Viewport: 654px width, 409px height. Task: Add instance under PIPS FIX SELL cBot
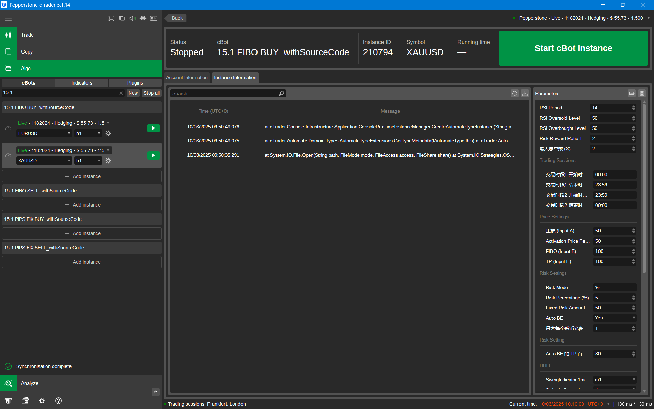pos(82,262)
